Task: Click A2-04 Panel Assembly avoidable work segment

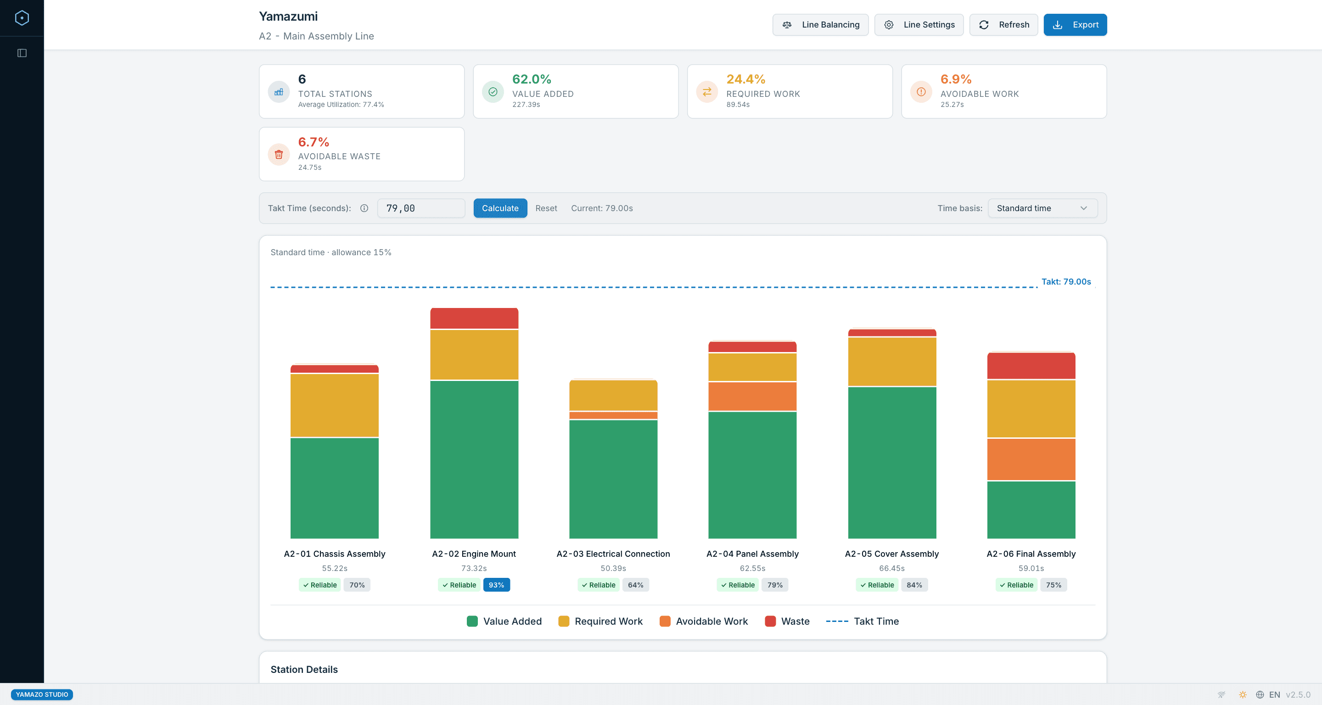Action: tap(752, 396)
